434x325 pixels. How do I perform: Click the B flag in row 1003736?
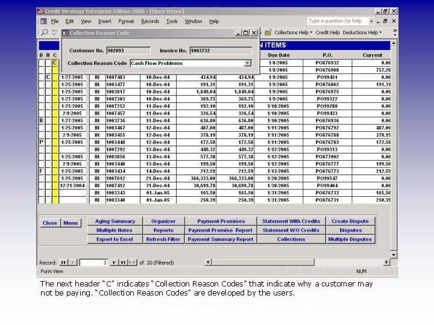(41, 120)
